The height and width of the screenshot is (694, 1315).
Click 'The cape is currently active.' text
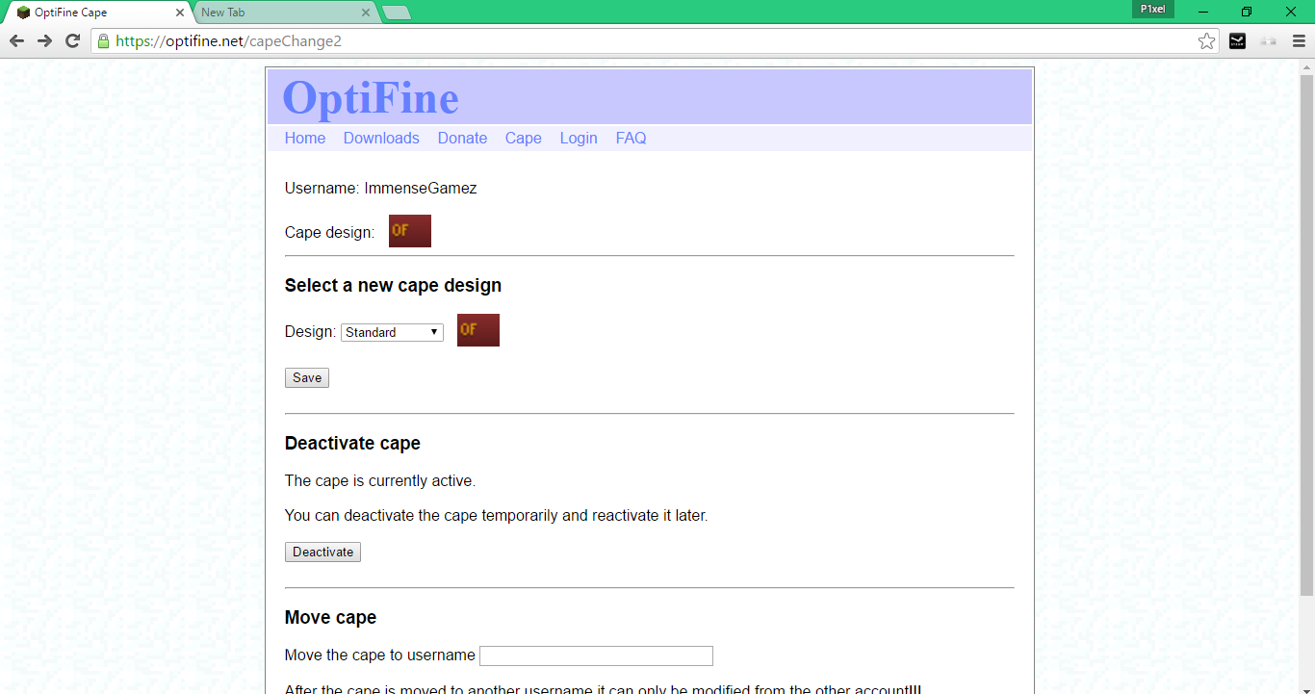point(380,481)
